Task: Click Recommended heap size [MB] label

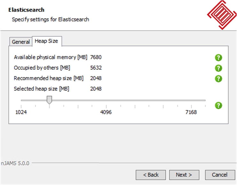Action: pos(49,78)
